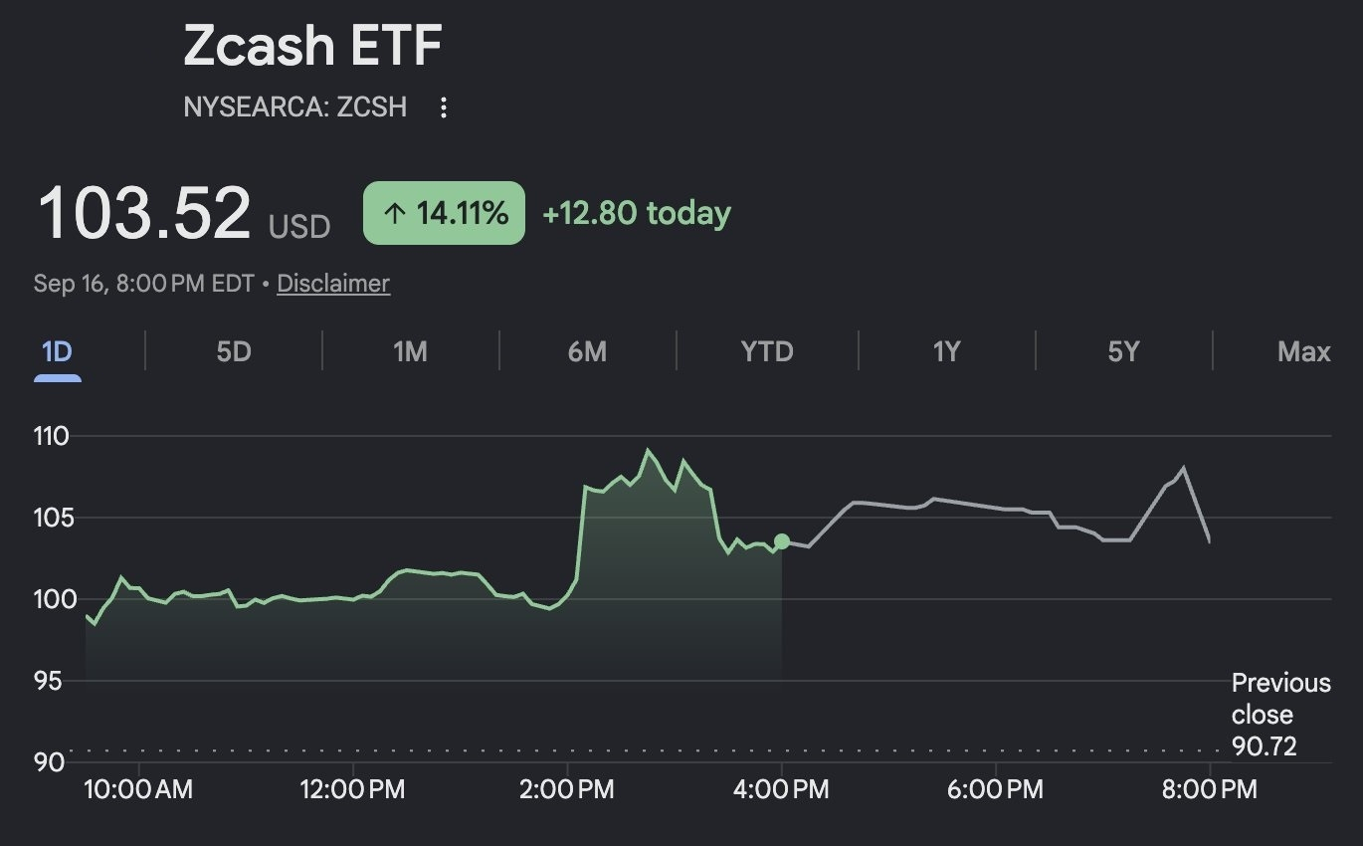Click the NYSEARCA: ZCSH ticker text
This screenshot has height=846, width=1363.
pos(295,107)
